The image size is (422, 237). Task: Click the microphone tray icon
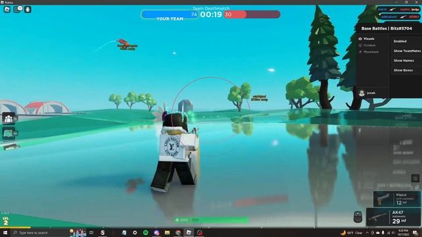tap(383, 232)
